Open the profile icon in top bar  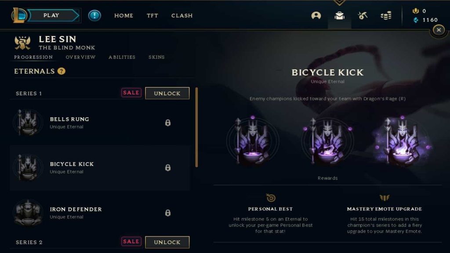[x=316, y=15]
